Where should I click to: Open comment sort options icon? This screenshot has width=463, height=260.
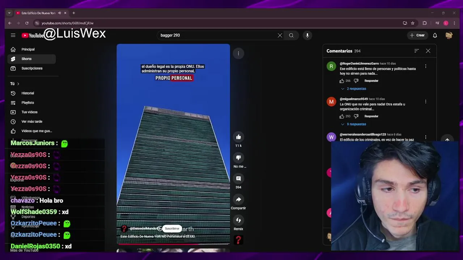coord(417,51)
